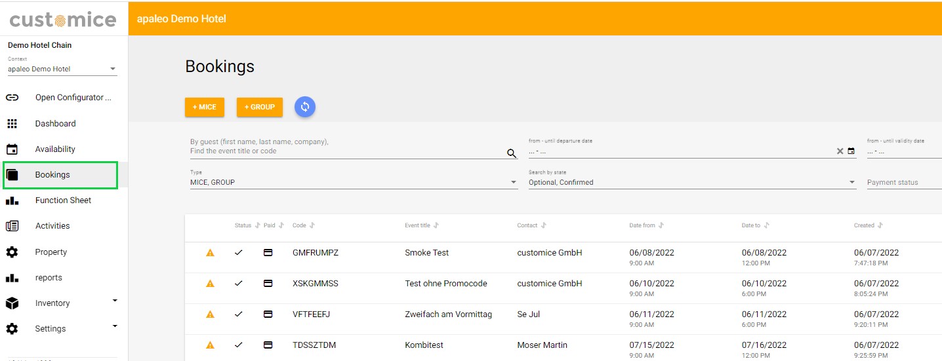The image size is (942, 361).
Task: Sort table by Code column
Action: [312, 225]
